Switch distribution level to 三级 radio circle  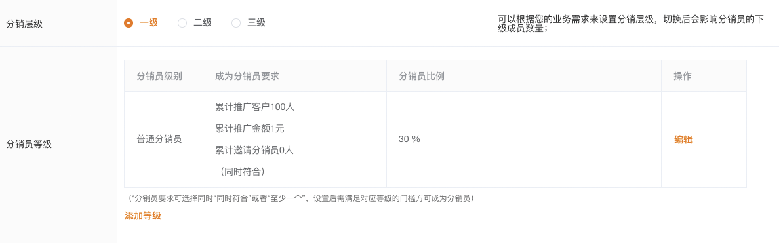pyautogui.click(x=236, y=23)
